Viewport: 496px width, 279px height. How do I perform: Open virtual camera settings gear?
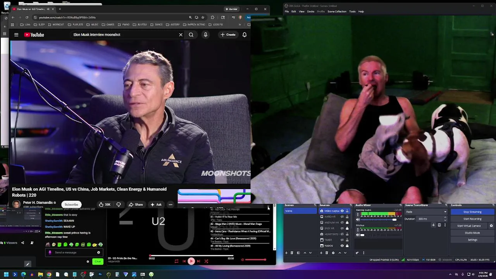pos(491,226)
